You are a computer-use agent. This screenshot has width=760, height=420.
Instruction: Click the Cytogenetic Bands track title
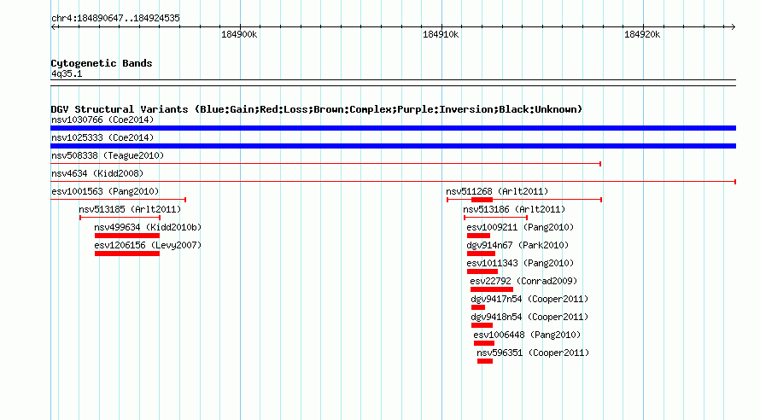coord(102,63)
